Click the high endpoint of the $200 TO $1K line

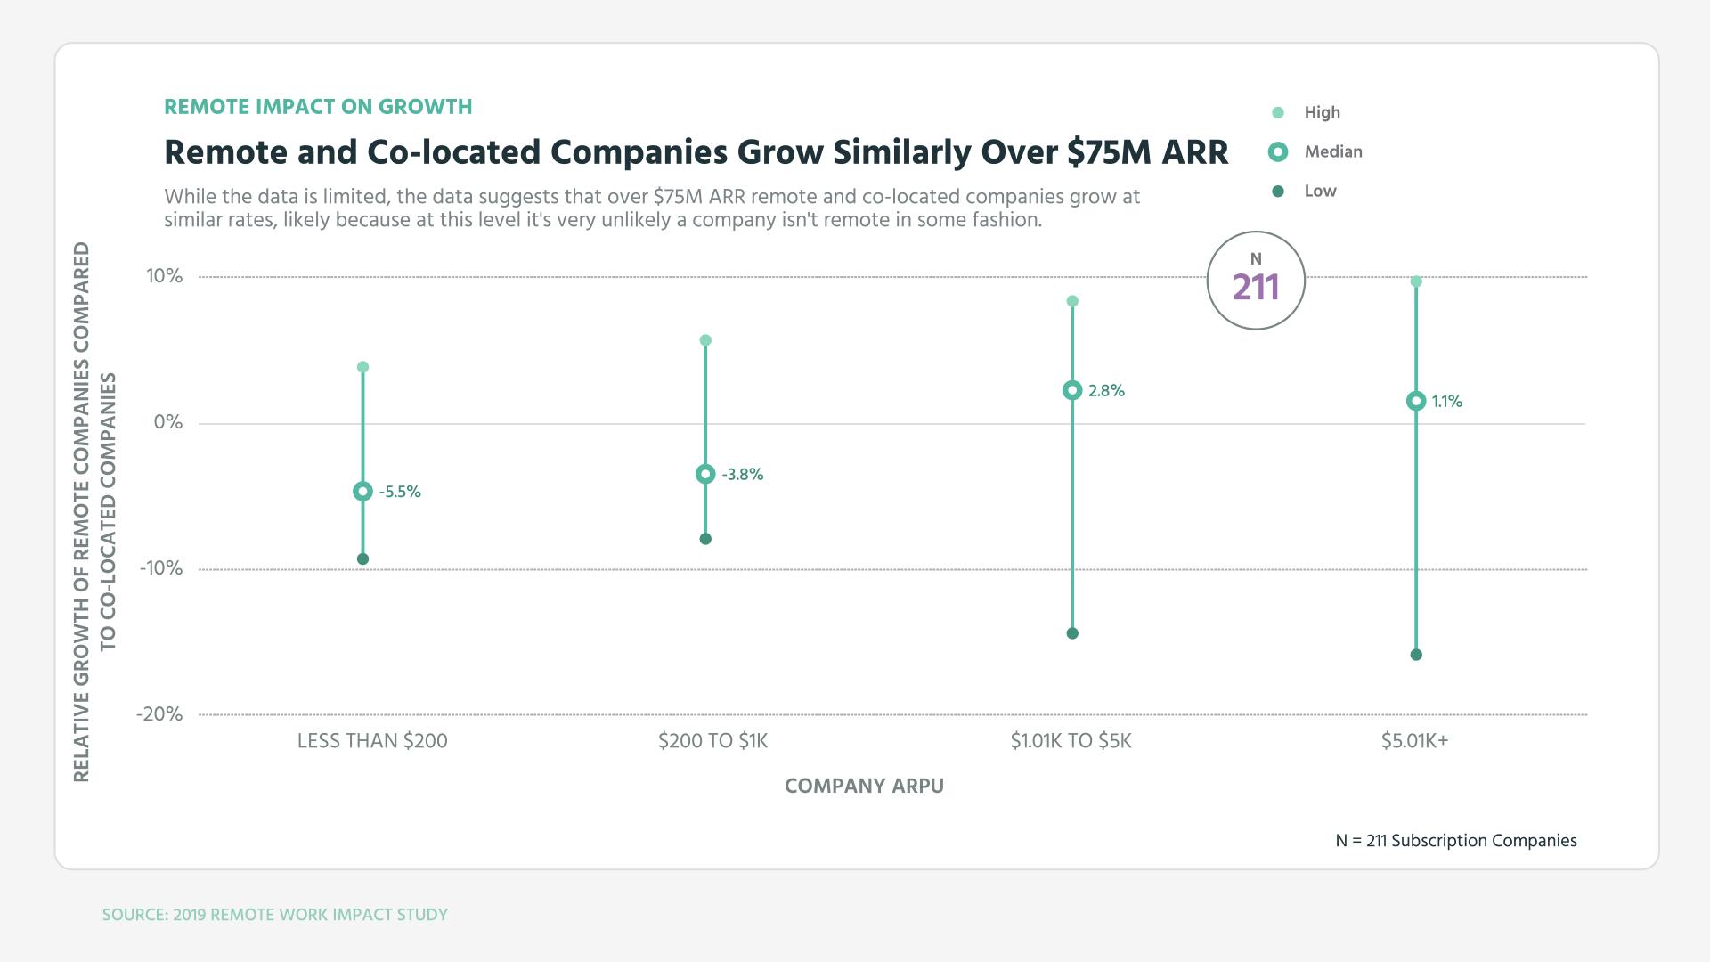[704, 338]
